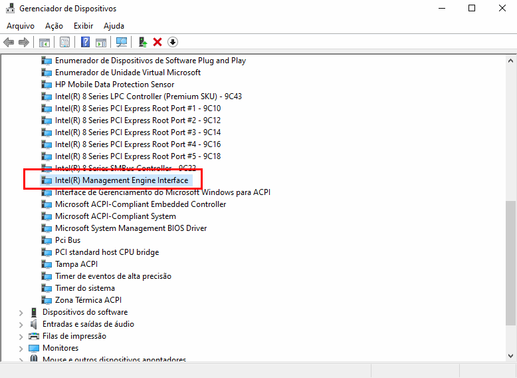Click the Back arrow toolbar icon
517x378 pixels.
(x=9, y=42)
